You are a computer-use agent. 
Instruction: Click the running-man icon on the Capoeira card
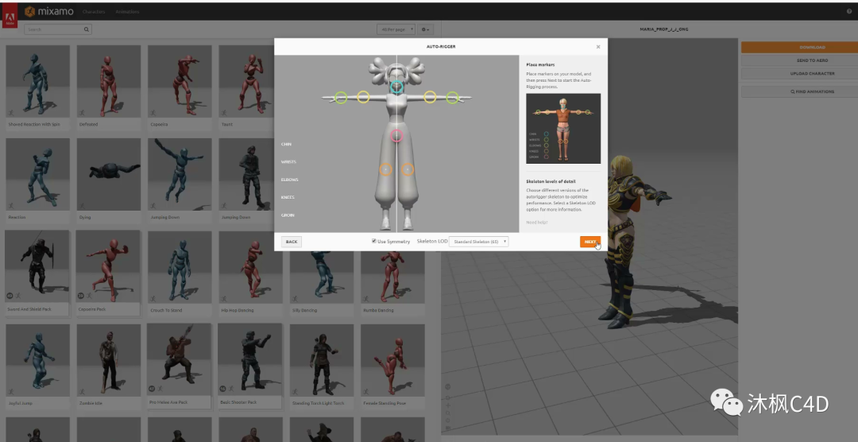(153, 113)
